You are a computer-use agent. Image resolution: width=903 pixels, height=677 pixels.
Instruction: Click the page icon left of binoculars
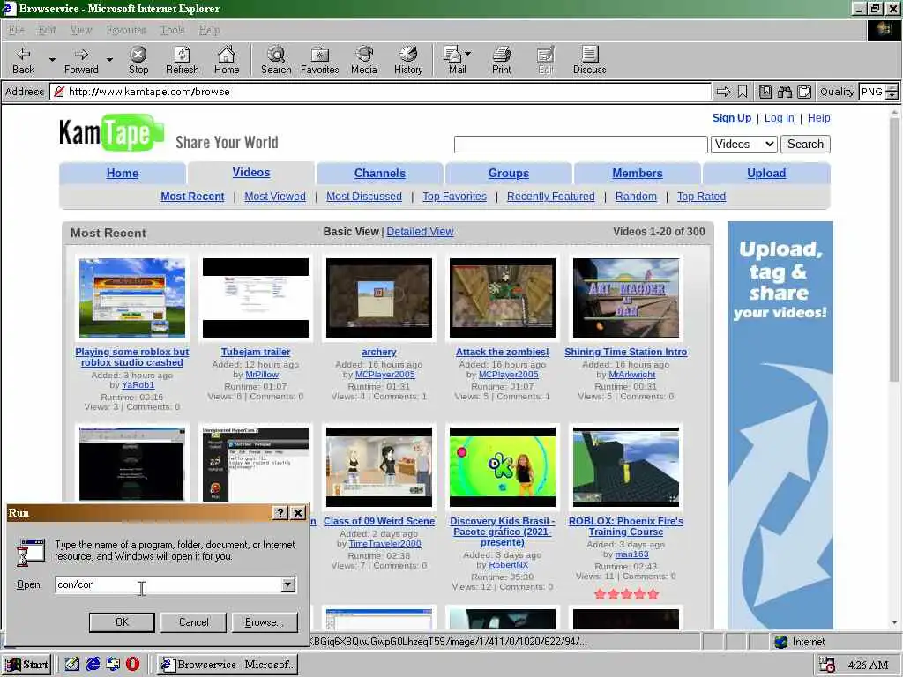click(765, 92)
